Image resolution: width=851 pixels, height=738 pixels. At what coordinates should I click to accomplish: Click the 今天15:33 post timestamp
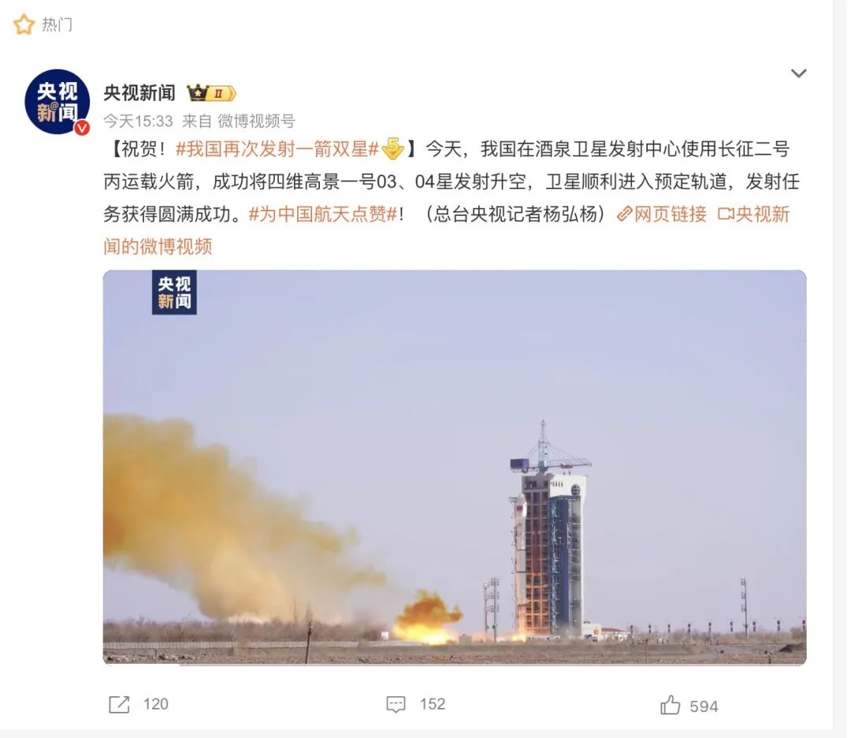(x=138, y=121)
